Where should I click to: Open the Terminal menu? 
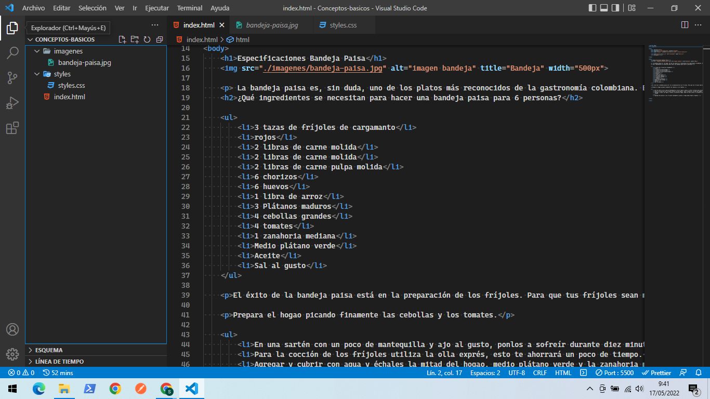(189, 8)
